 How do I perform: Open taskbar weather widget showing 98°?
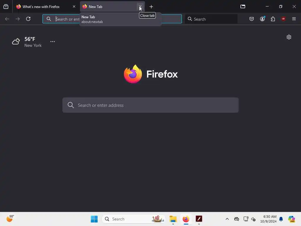coord(10,219)
